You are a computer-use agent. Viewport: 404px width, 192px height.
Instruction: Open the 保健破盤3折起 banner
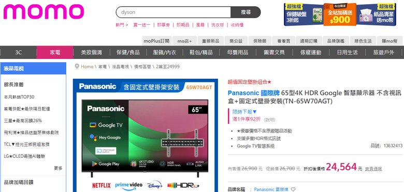tap(304, 14)
